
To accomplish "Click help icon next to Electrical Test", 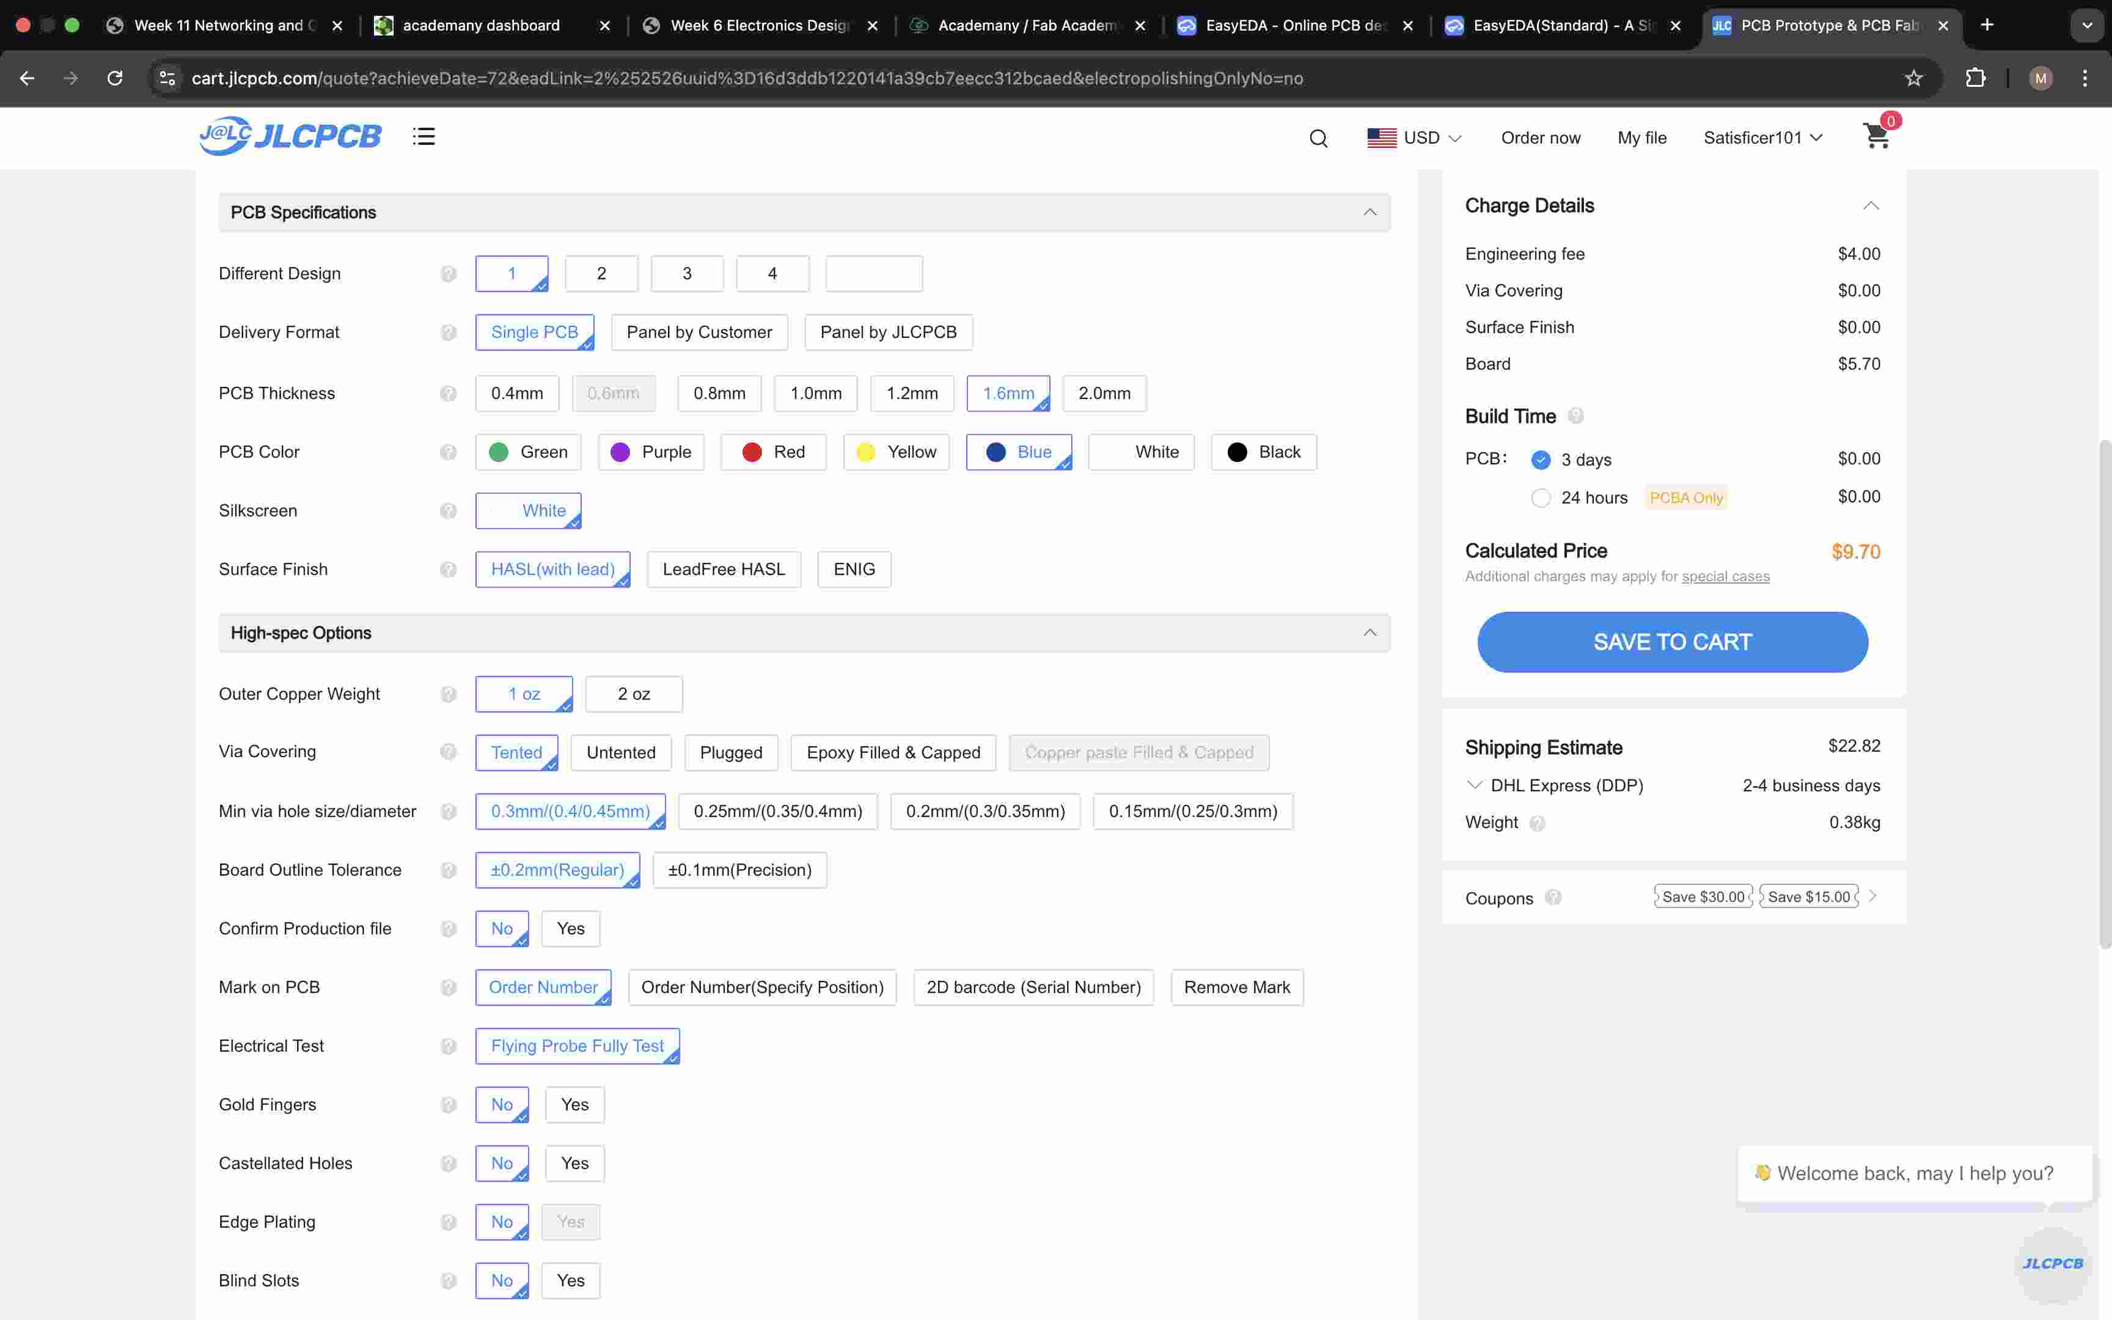I will pyautogui.click(x=449, y=1046).
